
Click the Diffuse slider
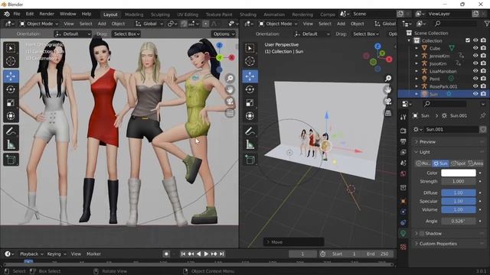(459, 192)
